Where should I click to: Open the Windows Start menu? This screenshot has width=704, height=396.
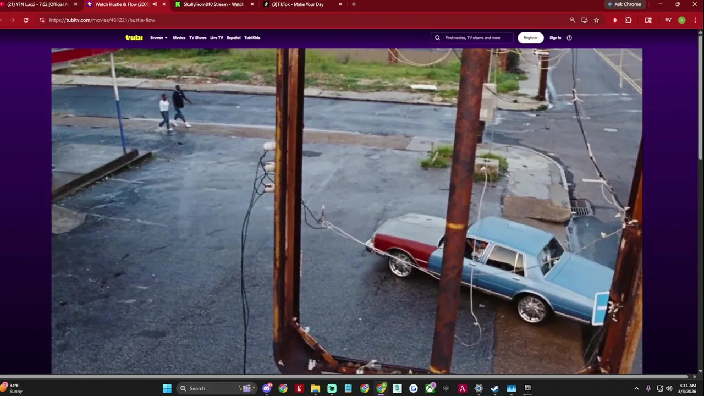tap(167, 388)
